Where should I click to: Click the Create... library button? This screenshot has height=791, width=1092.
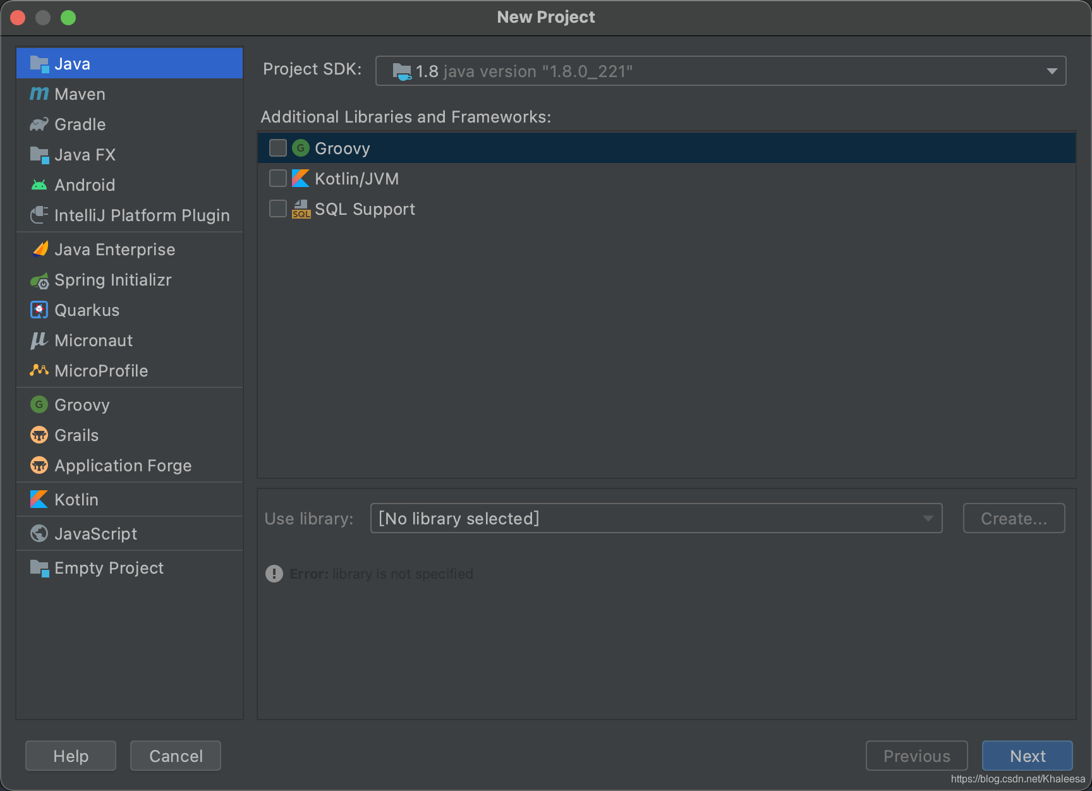[1014, 518]
